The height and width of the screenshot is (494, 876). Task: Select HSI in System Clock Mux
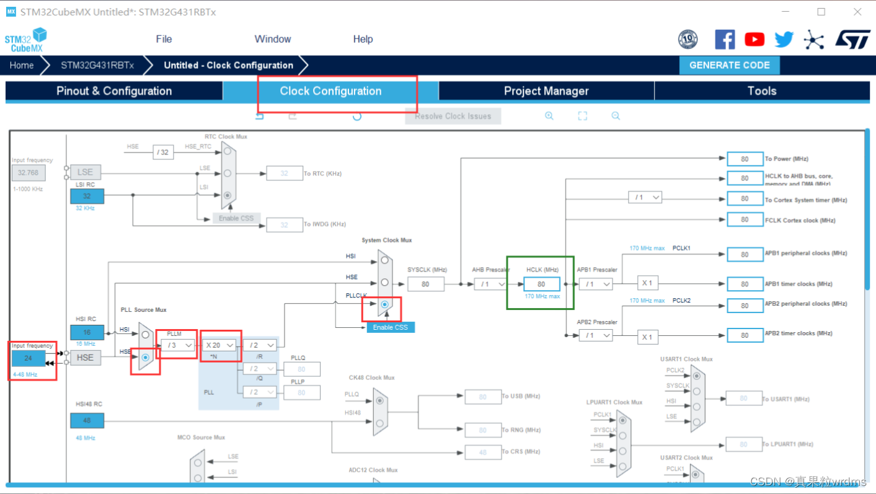point(385,260)
